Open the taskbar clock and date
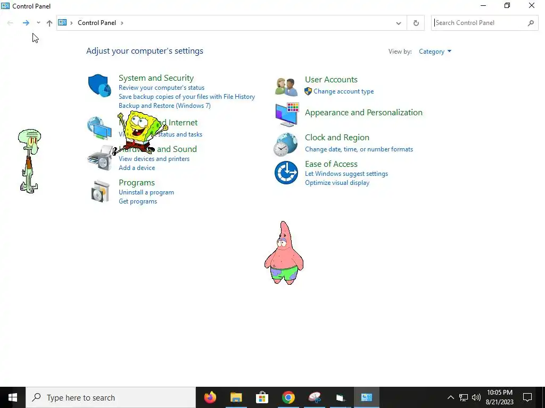The height and width of the screenshot is (408, 545). point(499,397)
